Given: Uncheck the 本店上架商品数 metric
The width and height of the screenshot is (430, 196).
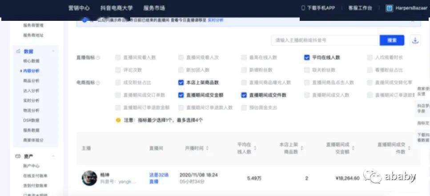Looking at the screenshot, I should point(181,82).
